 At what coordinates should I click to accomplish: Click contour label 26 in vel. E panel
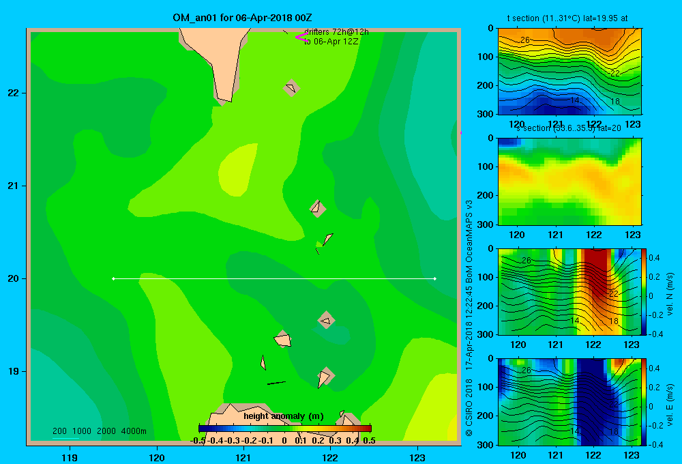tap(526, 371)
